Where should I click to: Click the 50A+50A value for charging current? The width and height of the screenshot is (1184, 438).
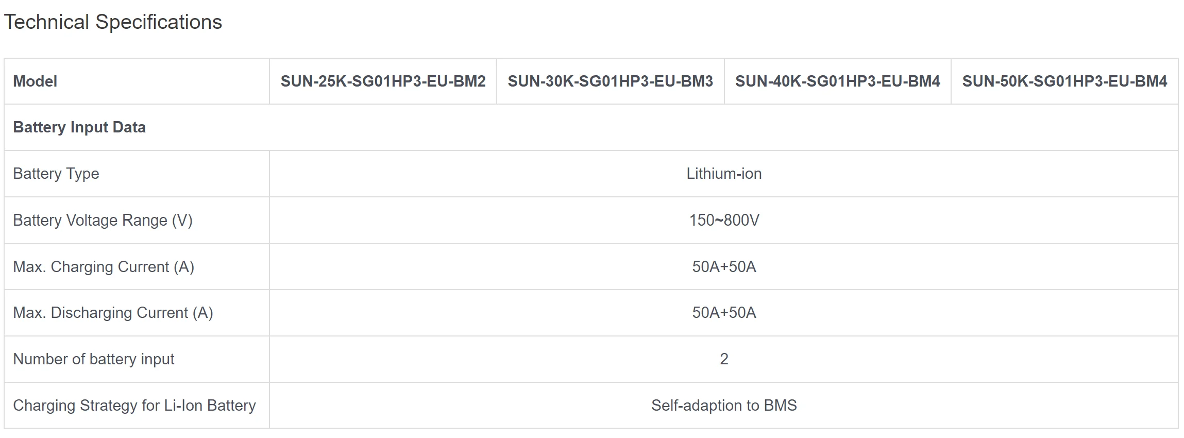click(724, 267)
